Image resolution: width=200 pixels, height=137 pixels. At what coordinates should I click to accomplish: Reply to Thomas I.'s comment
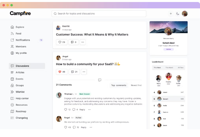point(82,110)
